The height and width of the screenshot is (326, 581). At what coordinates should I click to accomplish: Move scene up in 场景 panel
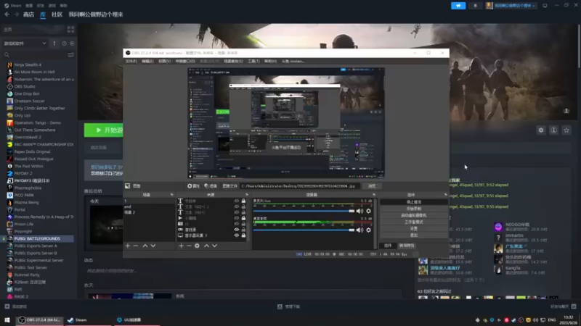click(x=145, y=246)
